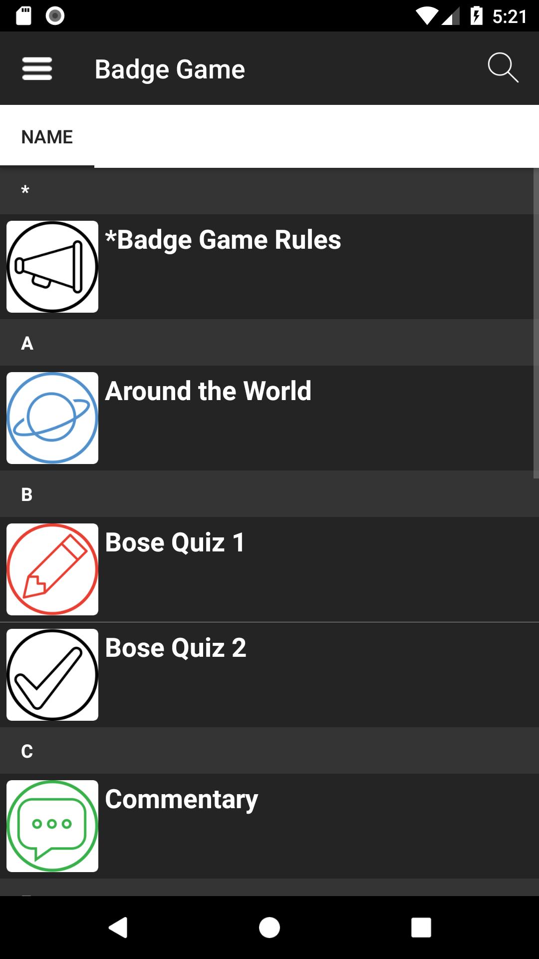The height and width of the screenshot is (959, 539).
Task: Open the Commentary title
Action: [x=182, y=799]
